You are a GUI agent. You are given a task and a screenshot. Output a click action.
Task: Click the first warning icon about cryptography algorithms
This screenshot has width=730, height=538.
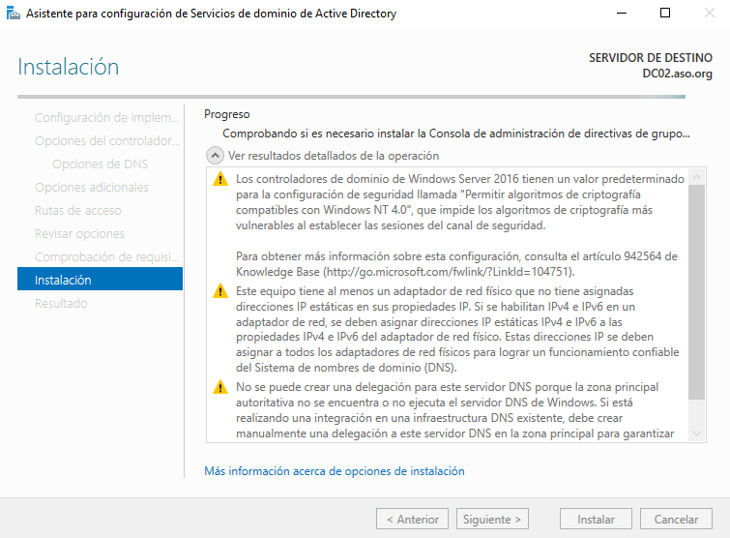220,179
